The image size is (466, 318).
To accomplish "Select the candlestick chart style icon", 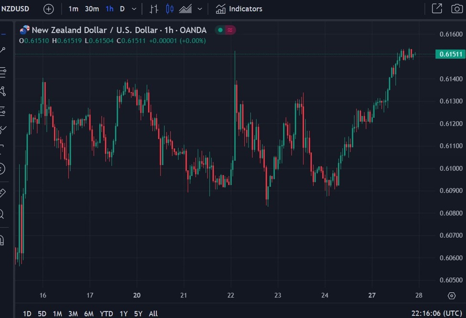I will 170,9.
